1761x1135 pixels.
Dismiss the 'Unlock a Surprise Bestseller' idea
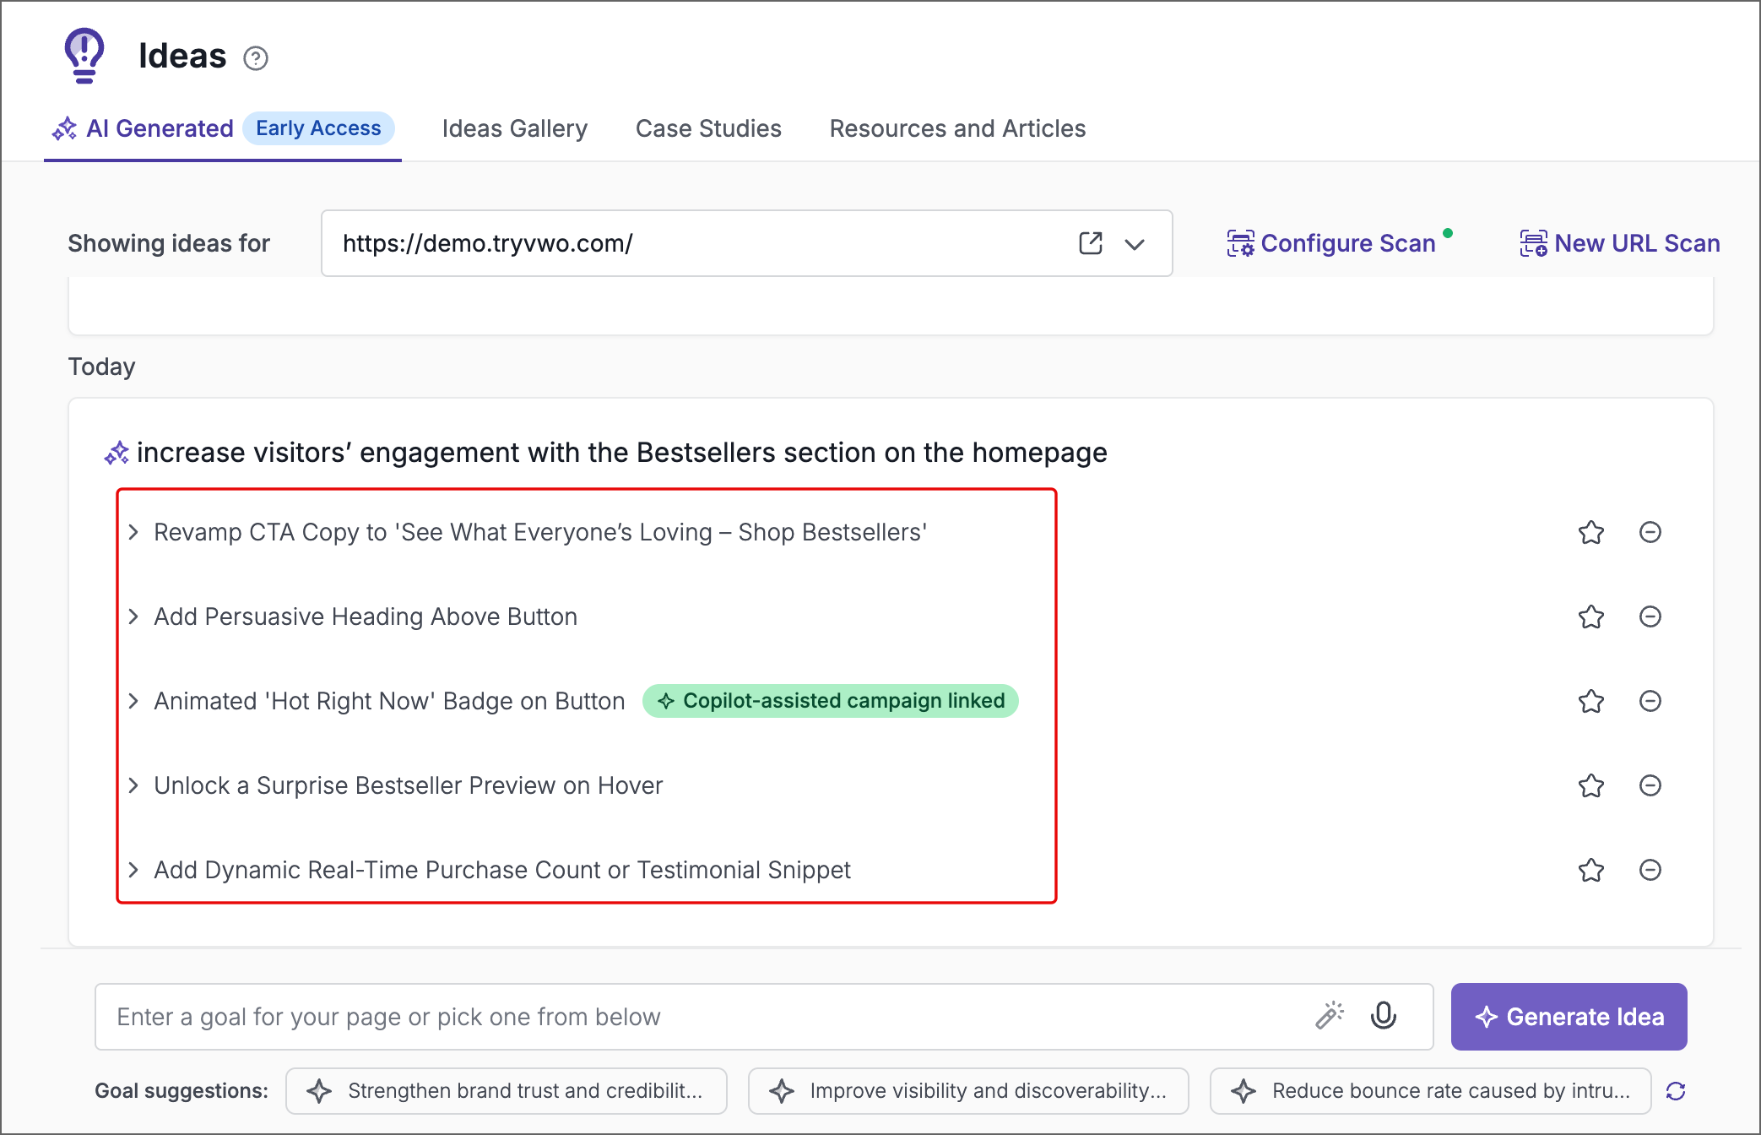pos(1650,785)
